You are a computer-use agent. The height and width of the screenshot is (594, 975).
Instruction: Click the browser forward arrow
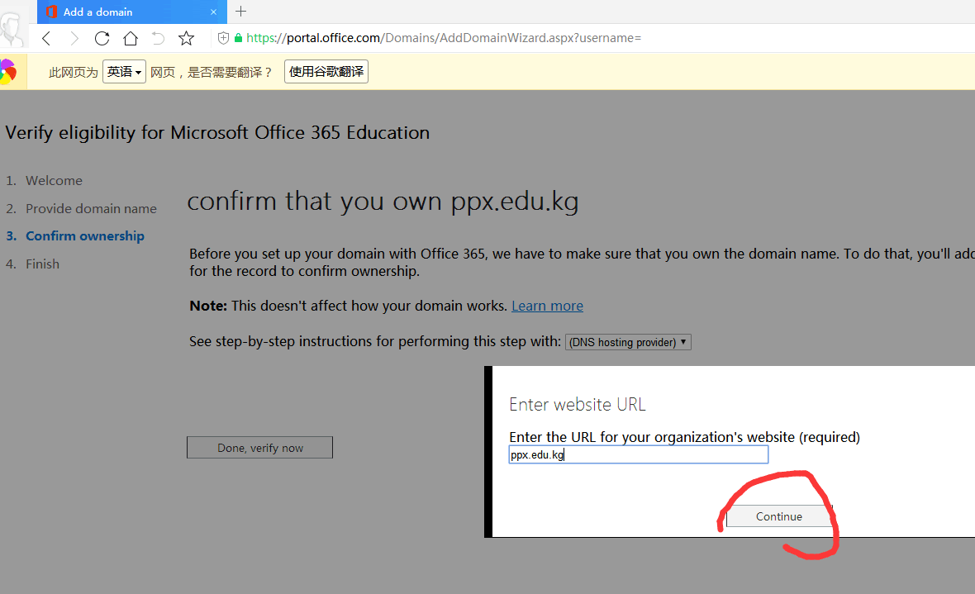click(74, 39)
